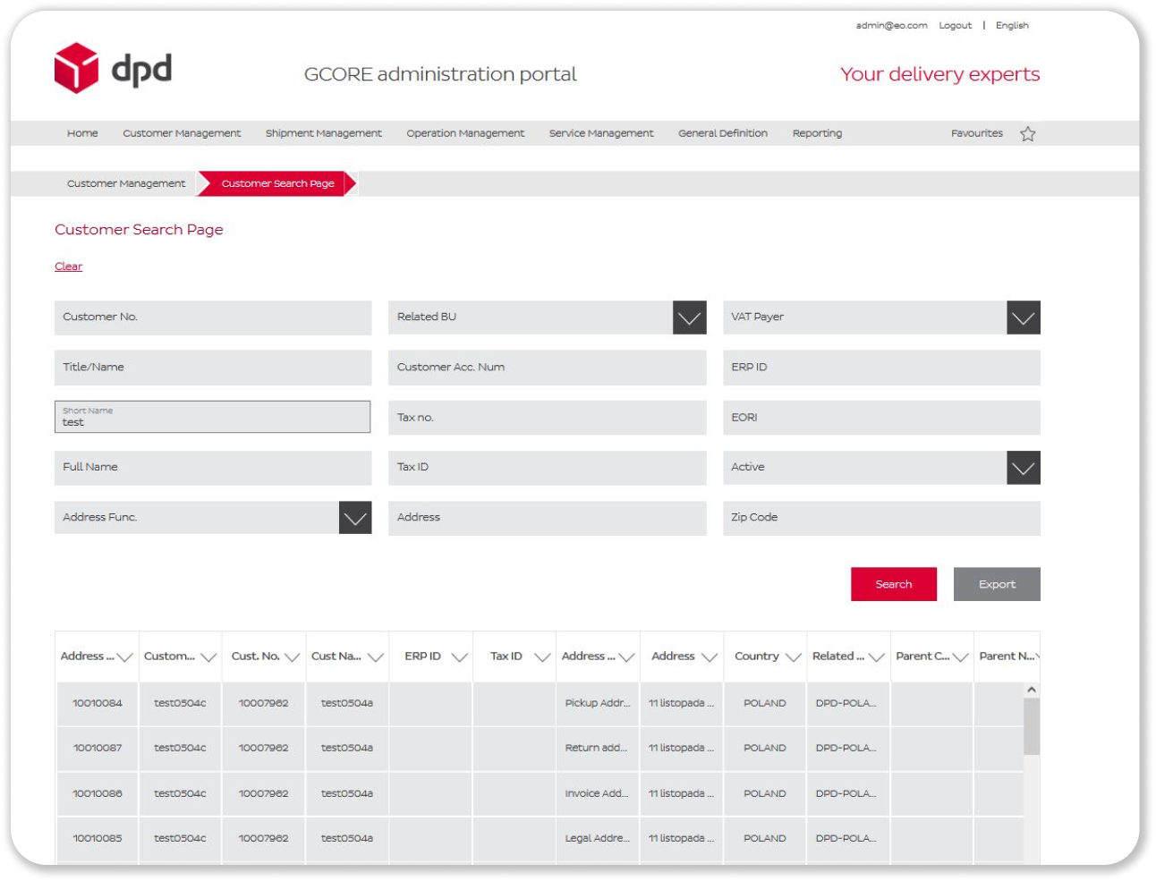Open the Customer Management menu

pos(182,132)
